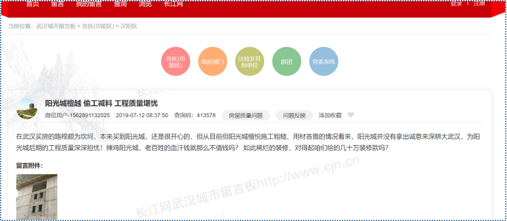Click 添加收藏 text link
This screenshot has width=507, height=221.
[x=330, y=115]
